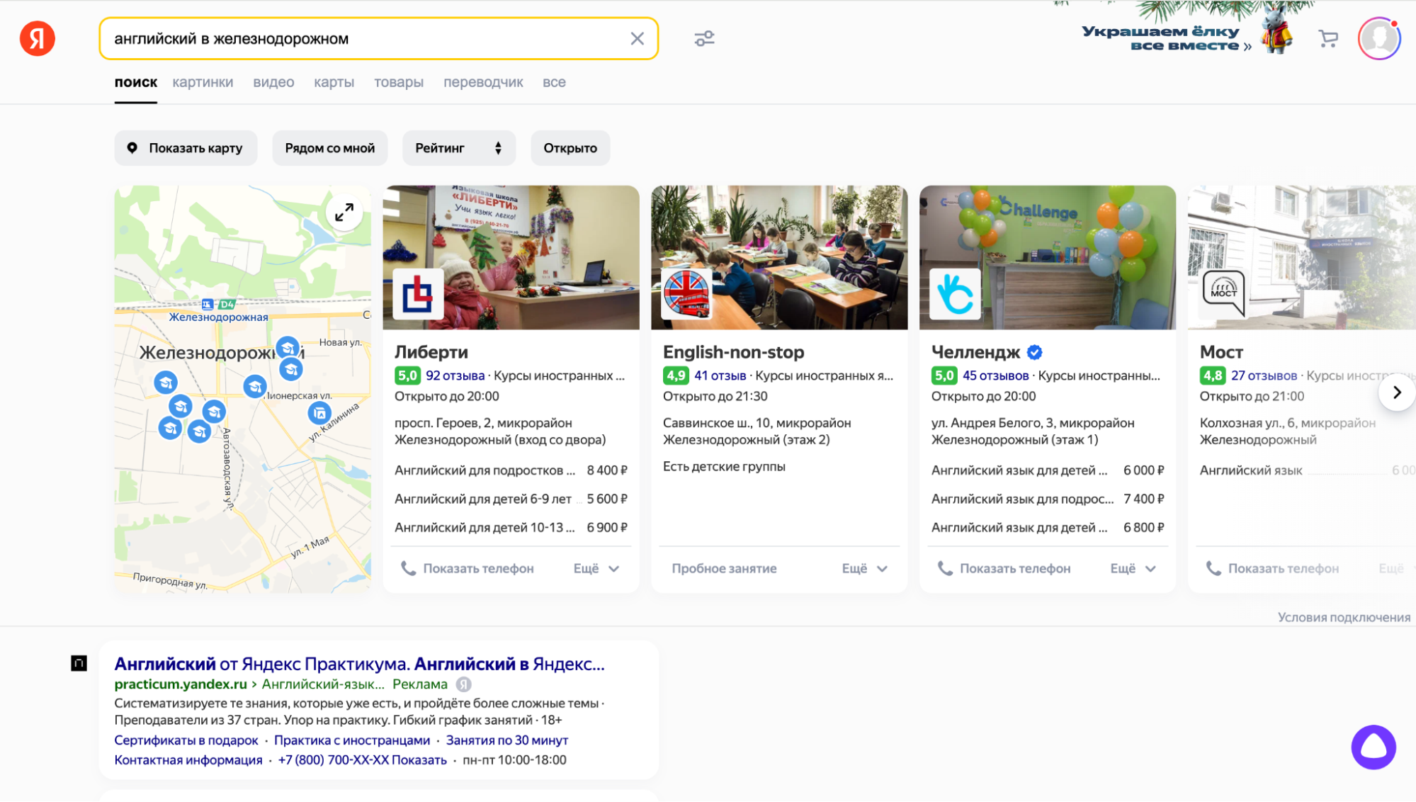1416x802 pixels.
Task: Open the Челлендж balloons photo
Action: (x=1048, y=258)
